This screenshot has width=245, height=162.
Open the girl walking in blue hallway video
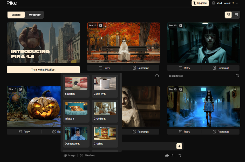click(x=203, y=106)
